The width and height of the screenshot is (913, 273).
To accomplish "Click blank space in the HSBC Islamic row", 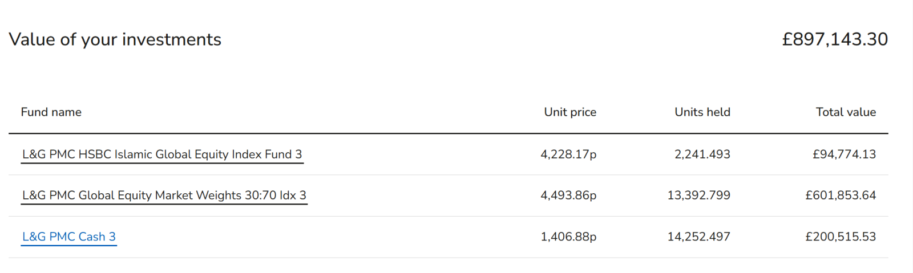I will (422, 154).
